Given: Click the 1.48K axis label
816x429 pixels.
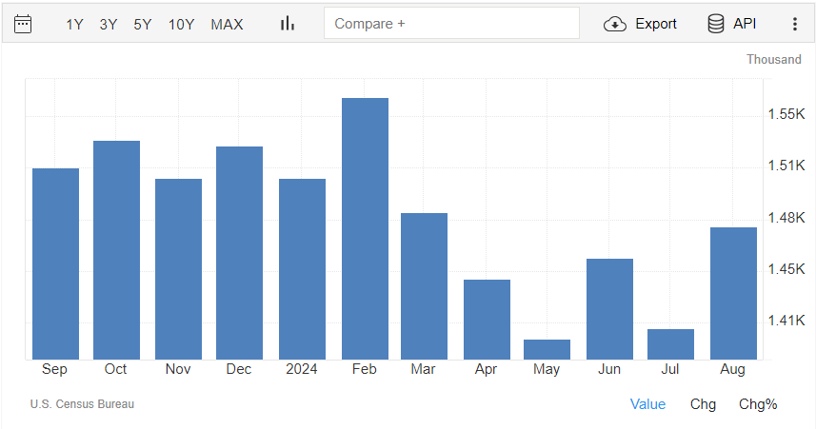Looking at the screenshot, I should [786, 218].
